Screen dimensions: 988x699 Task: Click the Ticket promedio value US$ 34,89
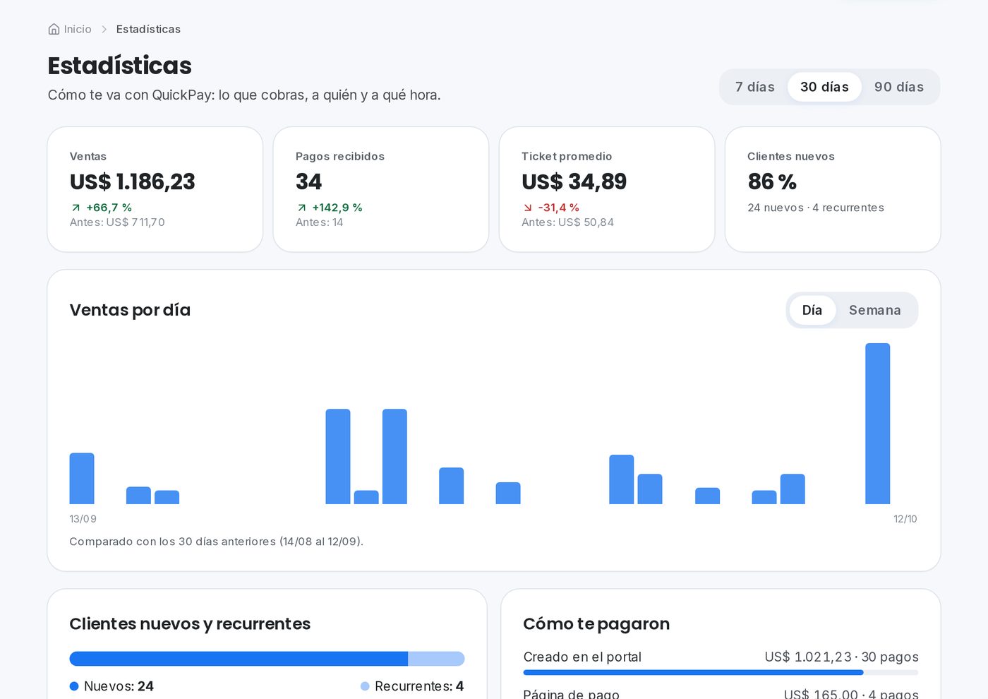point(574,181)
